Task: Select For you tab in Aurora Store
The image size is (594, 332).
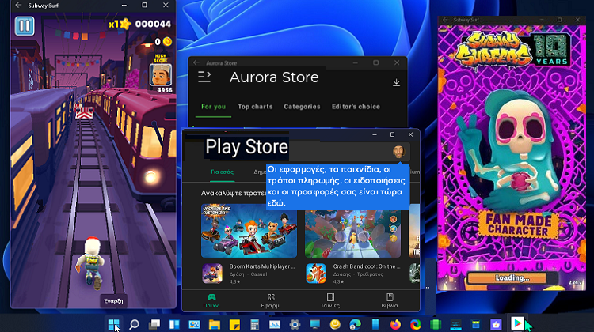Action: pos(213,107)
